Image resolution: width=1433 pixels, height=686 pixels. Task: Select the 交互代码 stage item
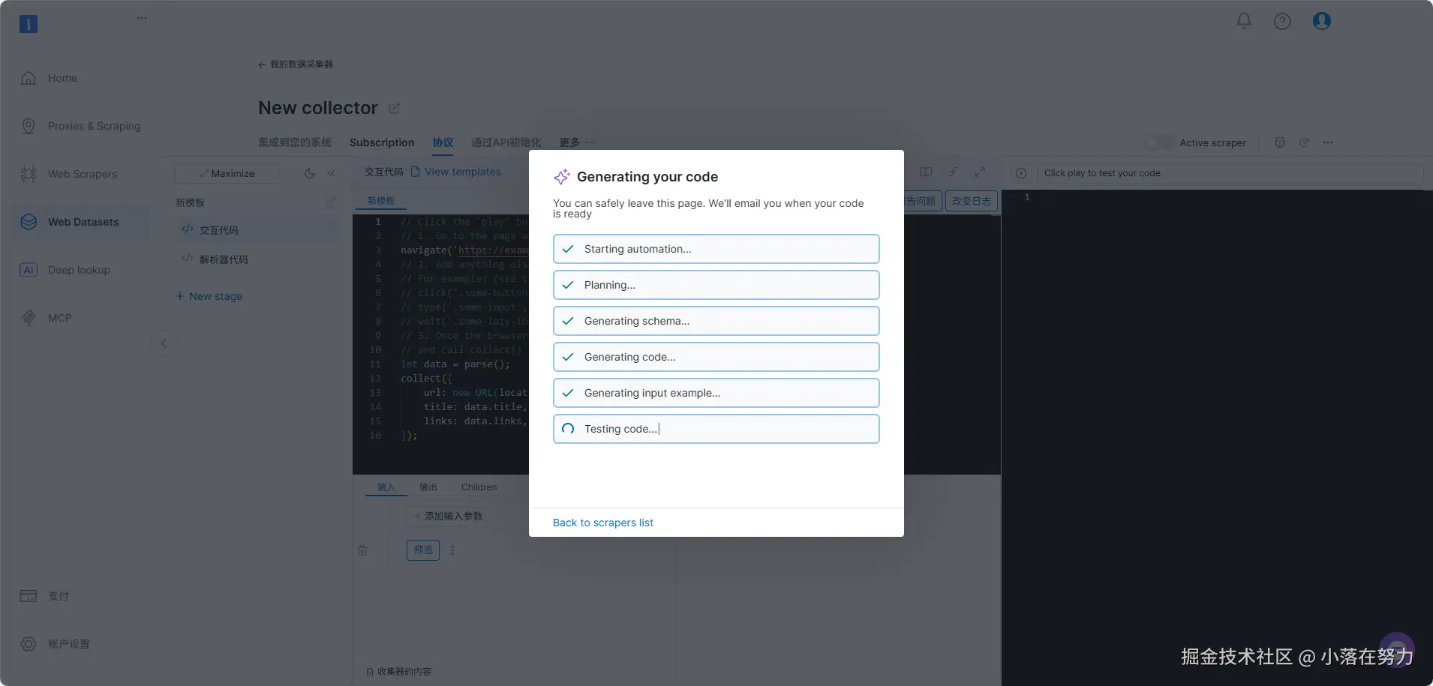point(257,230)
